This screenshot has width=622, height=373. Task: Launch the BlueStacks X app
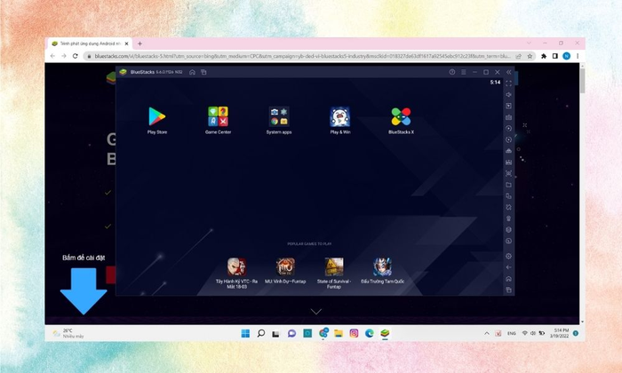(401, 116)
